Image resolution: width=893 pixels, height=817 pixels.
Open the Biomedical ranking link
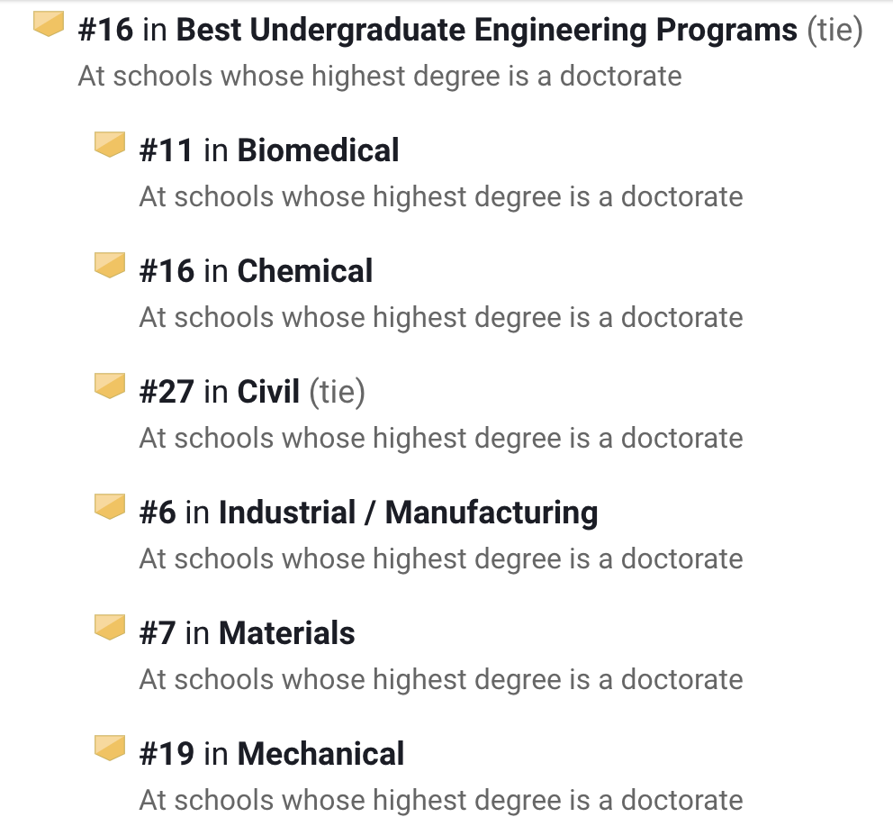coord(318,150)
